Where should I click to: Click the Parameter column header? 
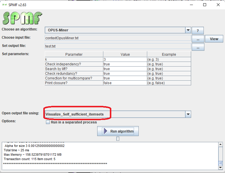click(74, 54)
